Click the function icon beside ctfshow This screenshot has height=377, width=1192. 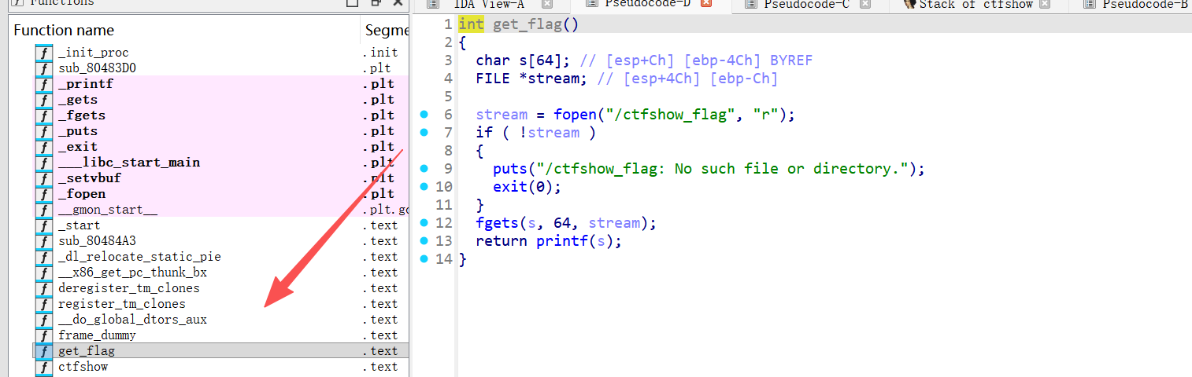coord(43,367)
